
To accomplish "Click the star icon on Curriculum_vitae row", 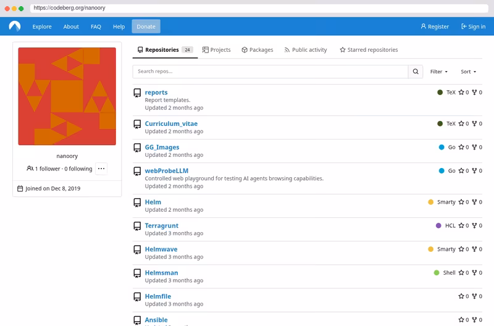I will [x=461, y=123].
